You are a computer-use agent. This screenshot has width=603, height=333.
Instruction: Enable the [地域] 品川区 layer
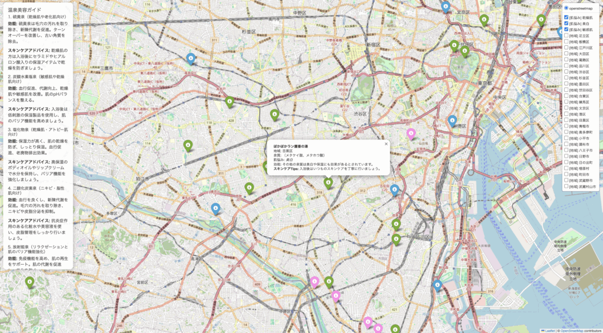[x=566, y=66]
